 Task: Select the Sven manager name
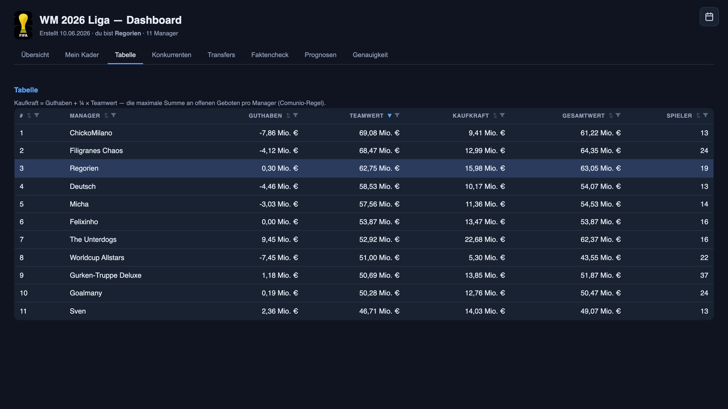coord(78,311)
